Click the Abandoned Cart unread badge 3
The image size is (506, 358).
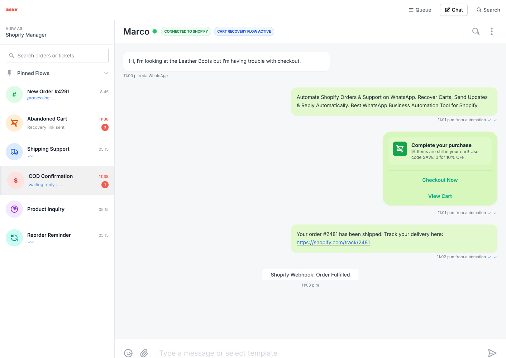tap(105, 127)
